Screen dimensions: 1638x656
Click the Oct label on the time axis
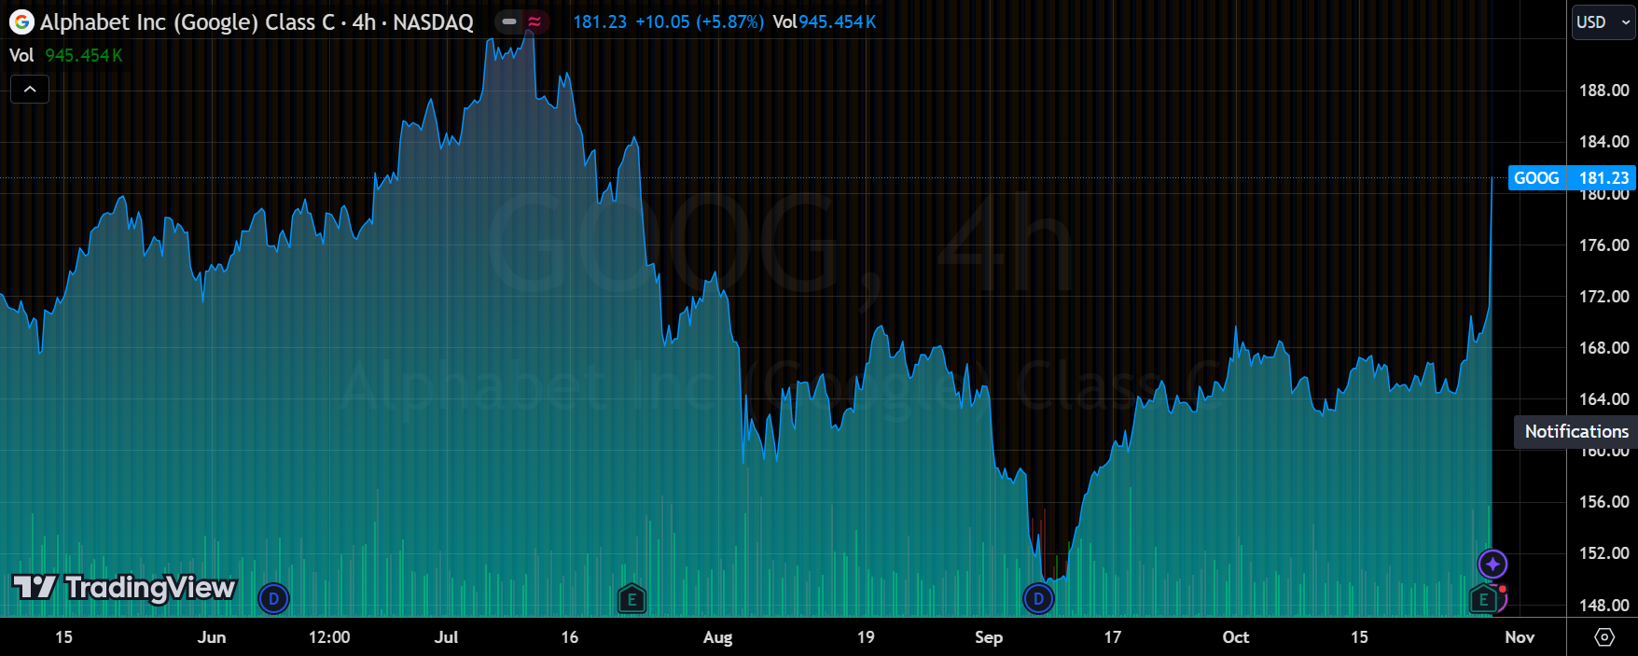pyautogui.click(x=1236, y=637)
